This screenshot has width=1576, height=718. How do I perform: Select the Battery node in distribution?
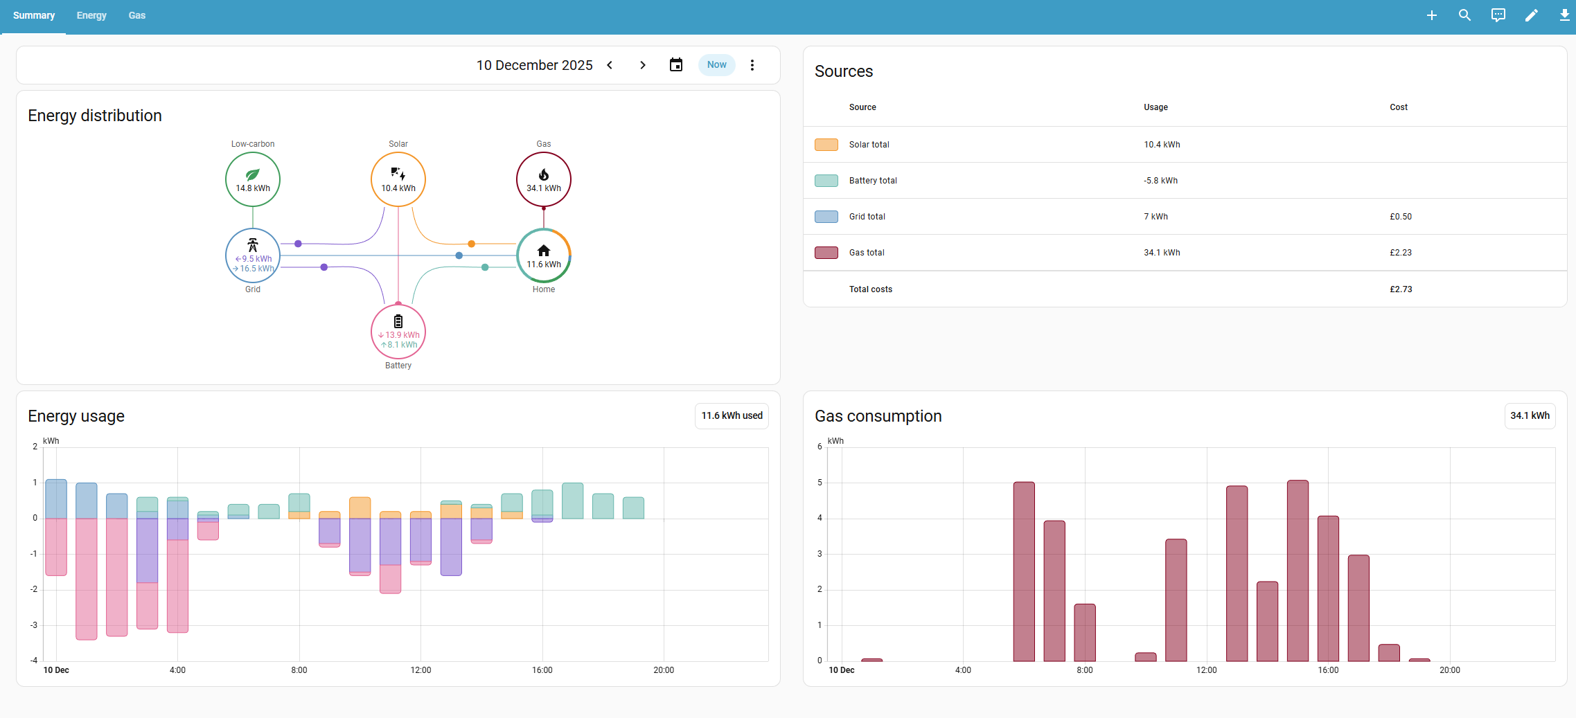[398, 332]
